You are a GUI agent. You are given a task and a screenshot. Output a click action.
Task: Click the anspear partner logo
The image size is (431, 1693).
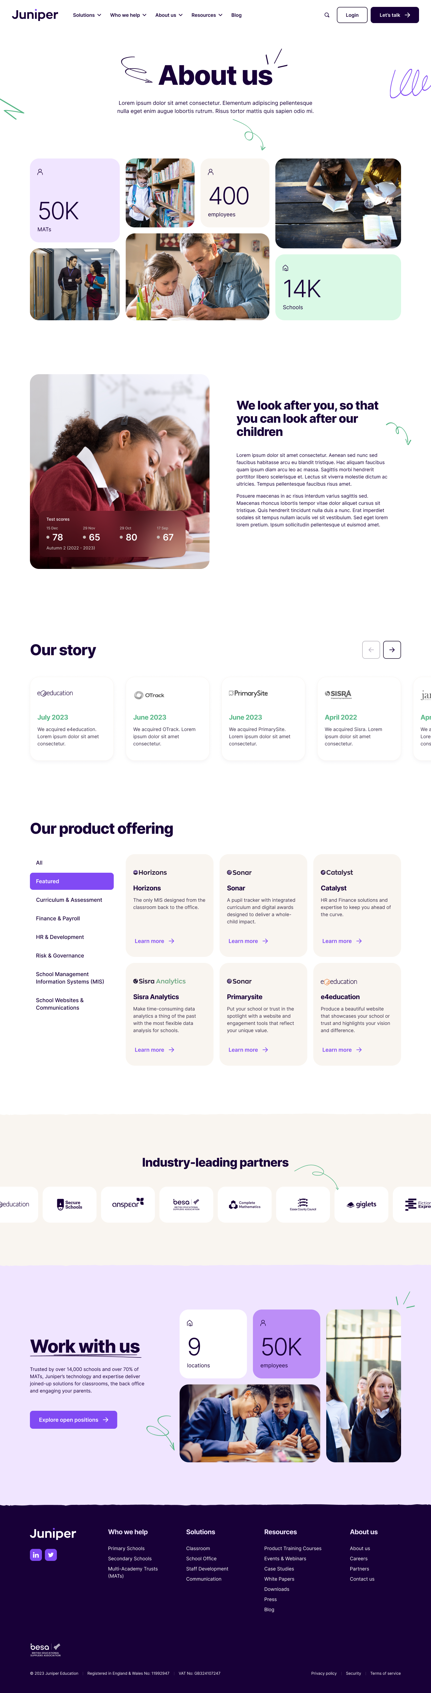[128, 1204]
